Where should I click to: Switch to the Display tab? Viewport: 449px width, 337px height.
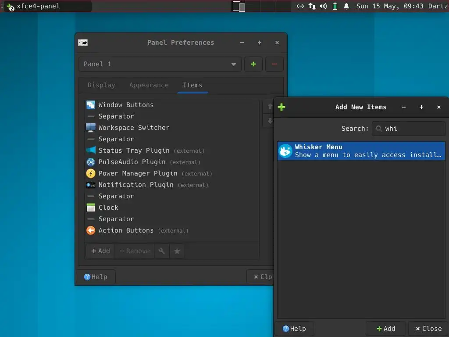point(101,85)
